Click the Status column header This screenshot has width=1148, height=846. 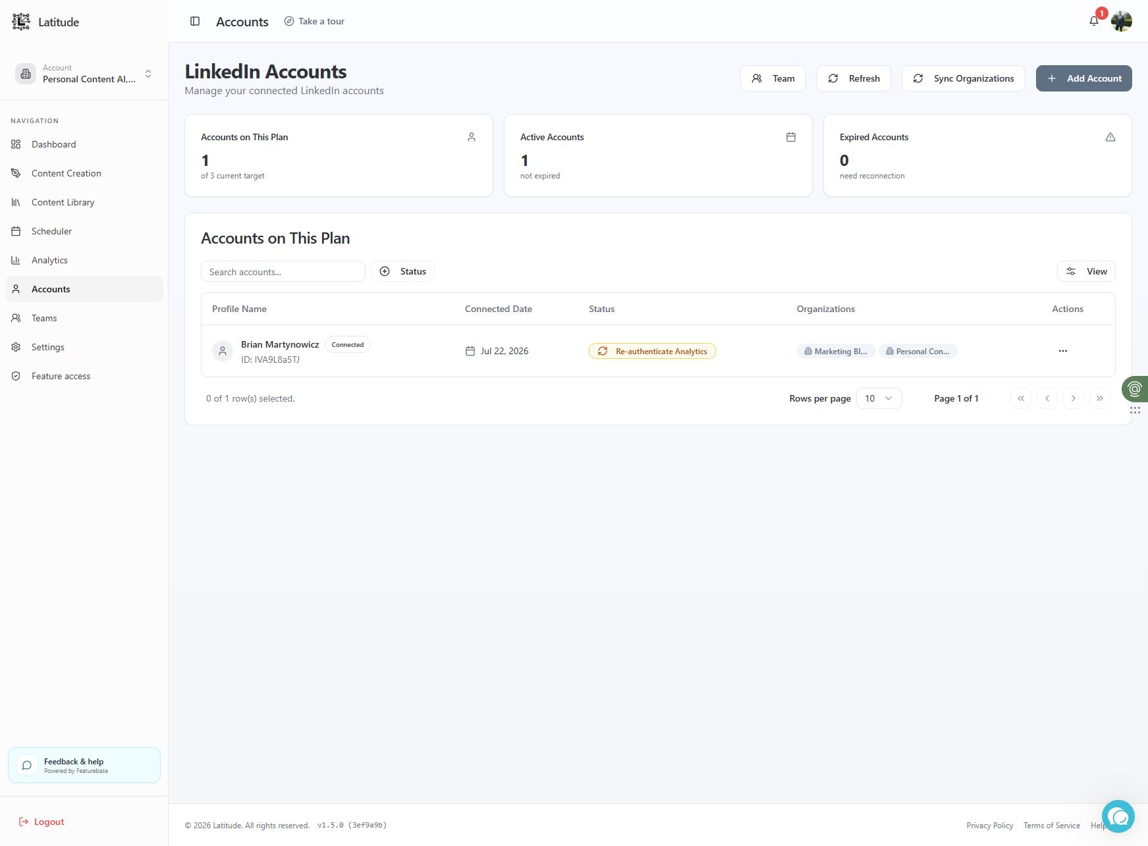tap(601, 309)
